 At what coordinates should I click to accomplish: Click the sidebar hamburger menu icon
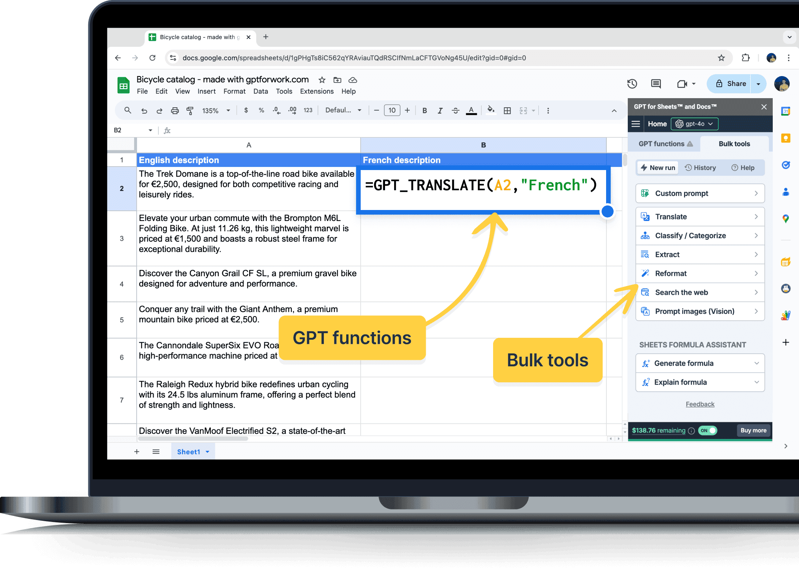(x=635, y=124)
